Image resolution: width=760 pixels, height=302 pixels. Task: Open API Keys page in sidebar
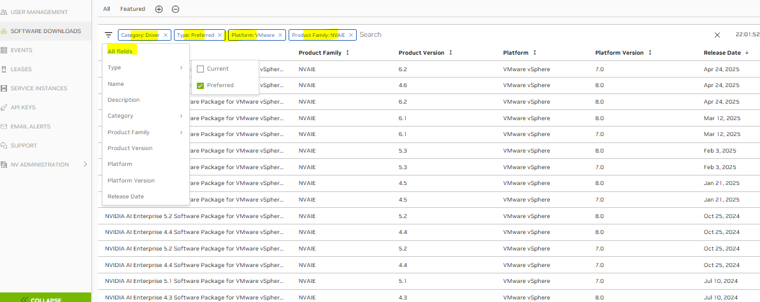23,107
